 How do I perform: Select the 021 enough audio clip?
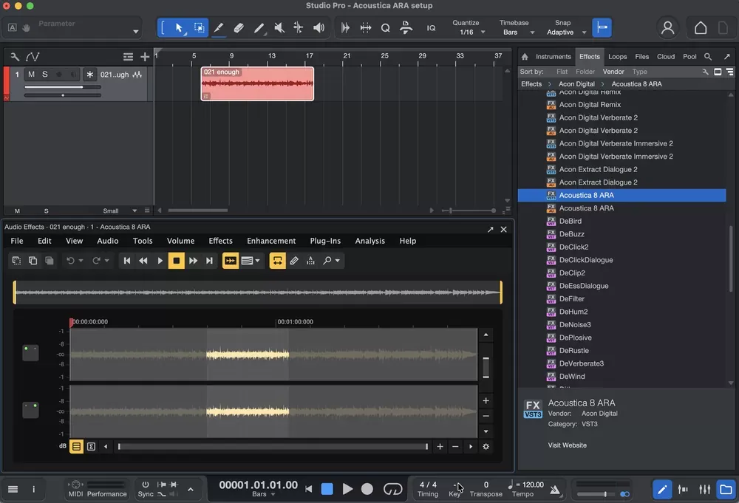coord(257,84)
